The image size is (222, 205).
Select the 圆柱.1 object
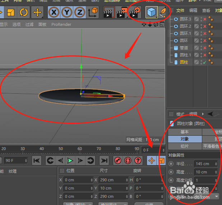point(185,55)
